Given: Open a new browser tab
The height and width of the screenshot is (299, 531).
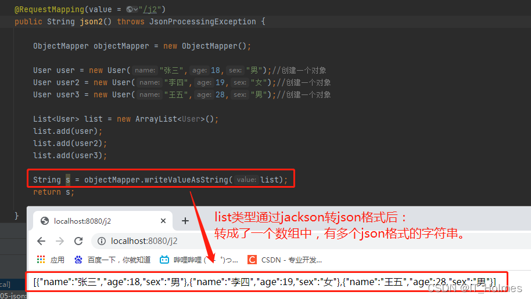Looking at the screenshot, I should pos(185,221).
